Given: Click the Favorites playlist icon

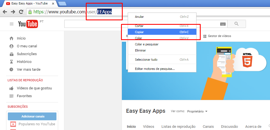Looking at the screenshot, I should pos(11,96).
